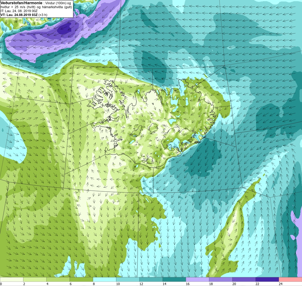
Task: Click the pink above-24 m/s legend swatch
Action: point(291,279)
